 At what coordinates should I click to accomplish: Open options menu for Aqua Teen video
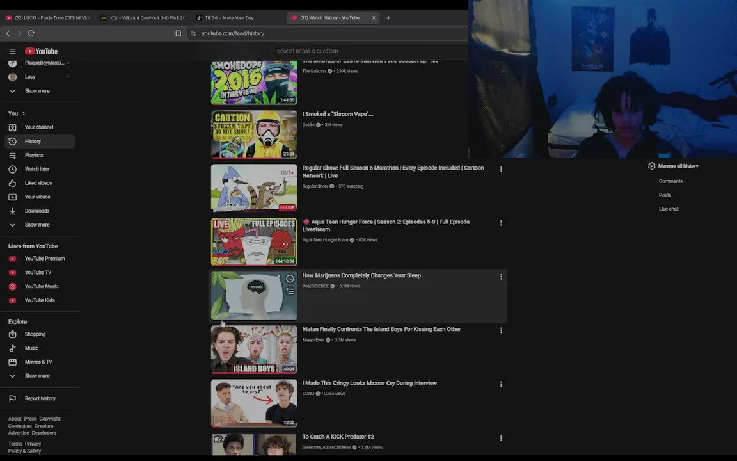(x=501, y=223)
